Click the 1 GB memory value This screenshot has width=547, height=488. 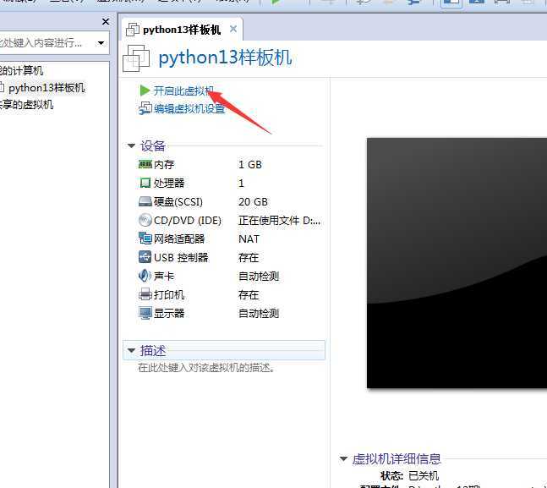[x=250, y=164]
